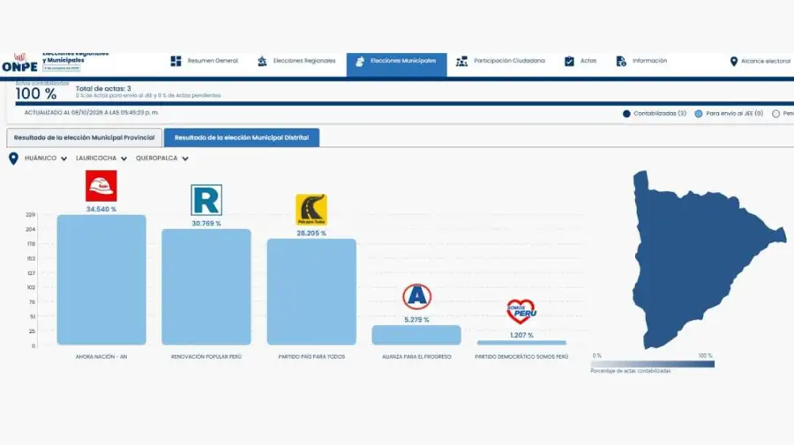Click the 5.279 % value label

[416, 320]
